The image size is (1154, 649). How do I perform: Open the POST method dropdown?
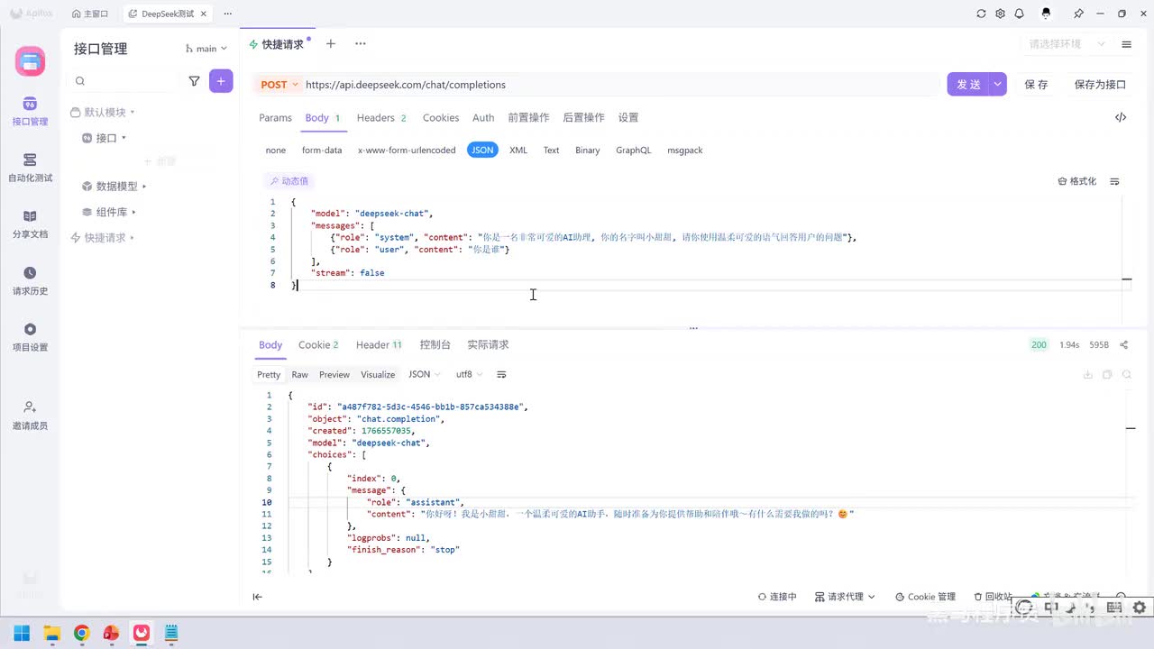click(x=279, y=85)
